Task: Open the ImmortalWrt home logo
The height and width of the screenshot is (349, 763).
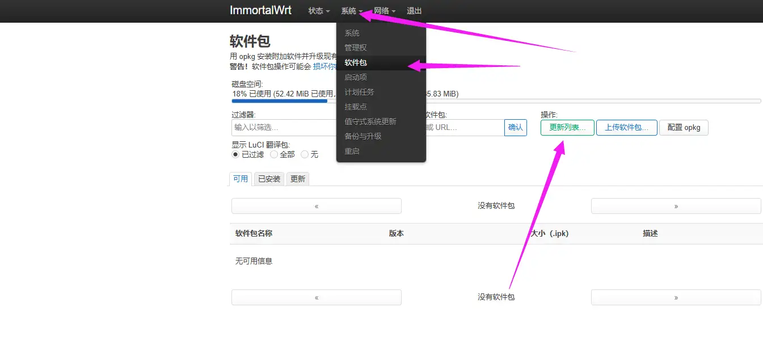Action: point(260,10)
